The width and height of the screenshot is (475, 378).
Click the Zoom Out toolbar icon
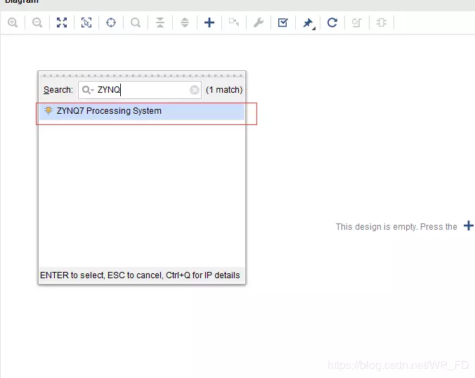pos(37,22)
